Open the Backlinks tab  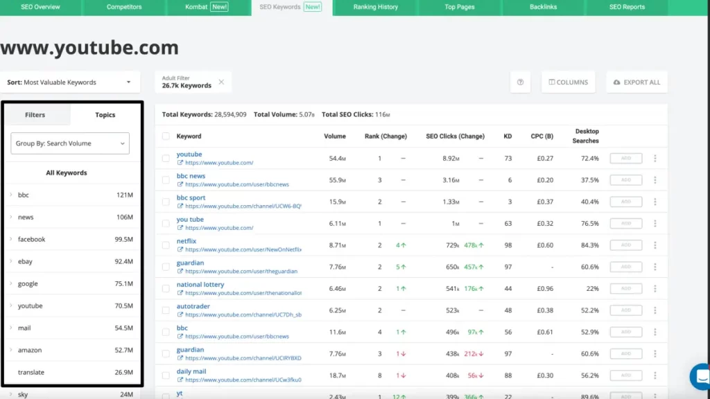click(543, 7)
